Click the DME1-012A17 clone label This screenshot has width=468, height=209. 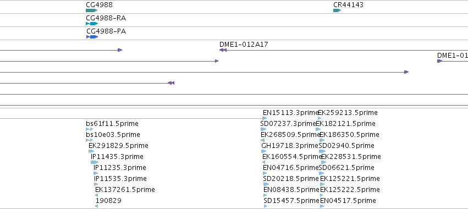coord(244,45)
